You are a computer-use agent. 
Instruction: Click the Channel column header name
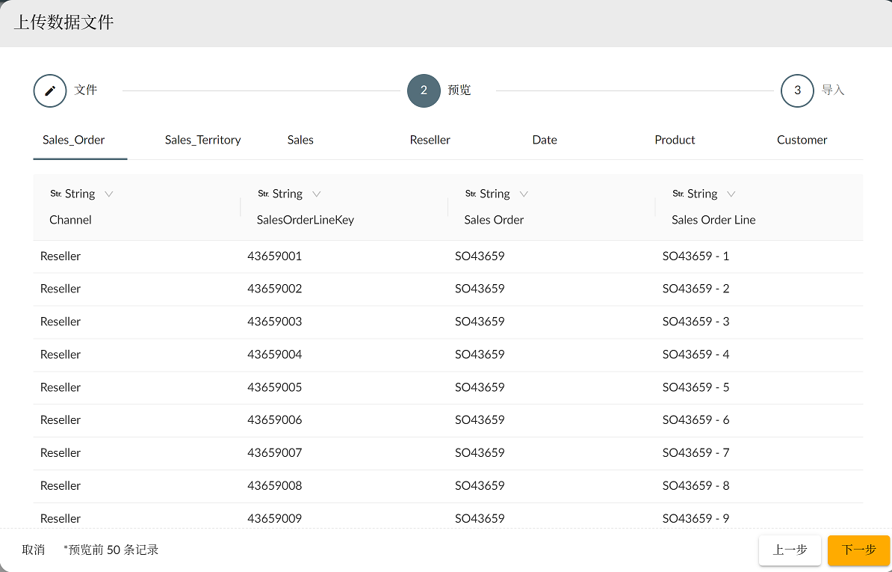(x=70, y=220)
